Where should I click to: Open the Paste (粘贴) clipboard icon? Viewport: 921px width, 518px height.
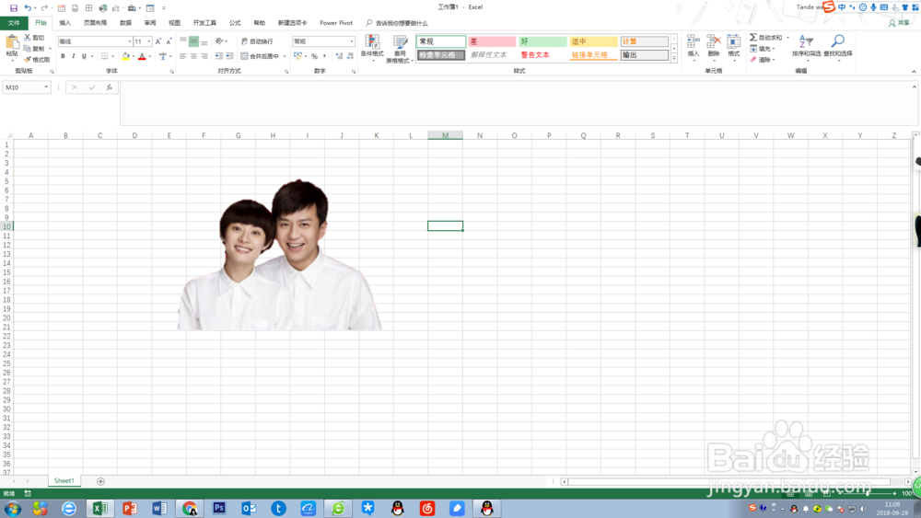(12, 42)
